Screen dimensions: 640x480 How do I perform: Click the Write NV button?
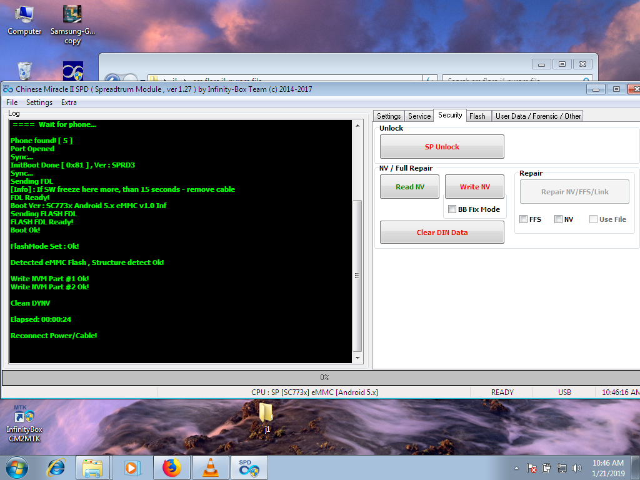pyautogui.click(x=474, y=186)
